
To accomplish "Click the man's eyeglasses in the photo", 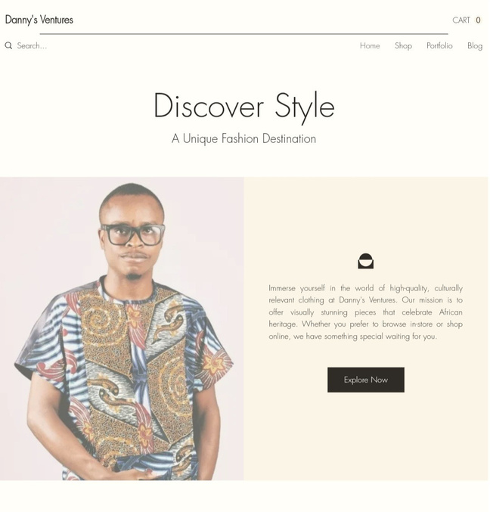I will [x=132, y=234].
